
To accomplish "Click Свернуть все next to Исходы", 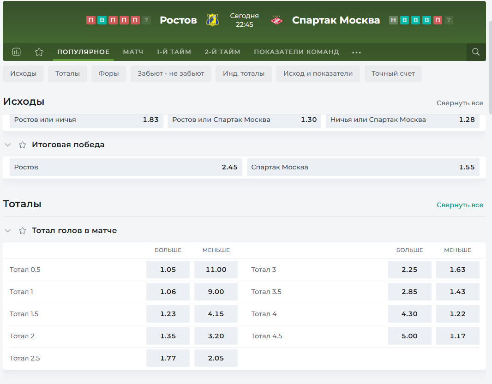I will (460, 103).
